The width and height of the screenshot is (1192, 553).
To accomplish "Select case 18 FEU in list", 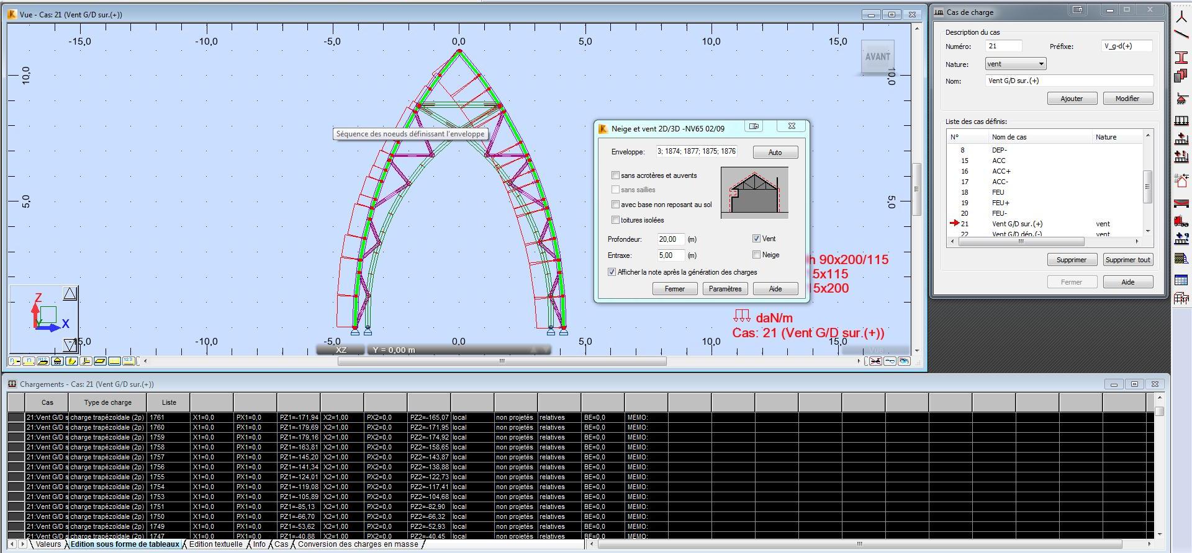I will pos(1044,192).
